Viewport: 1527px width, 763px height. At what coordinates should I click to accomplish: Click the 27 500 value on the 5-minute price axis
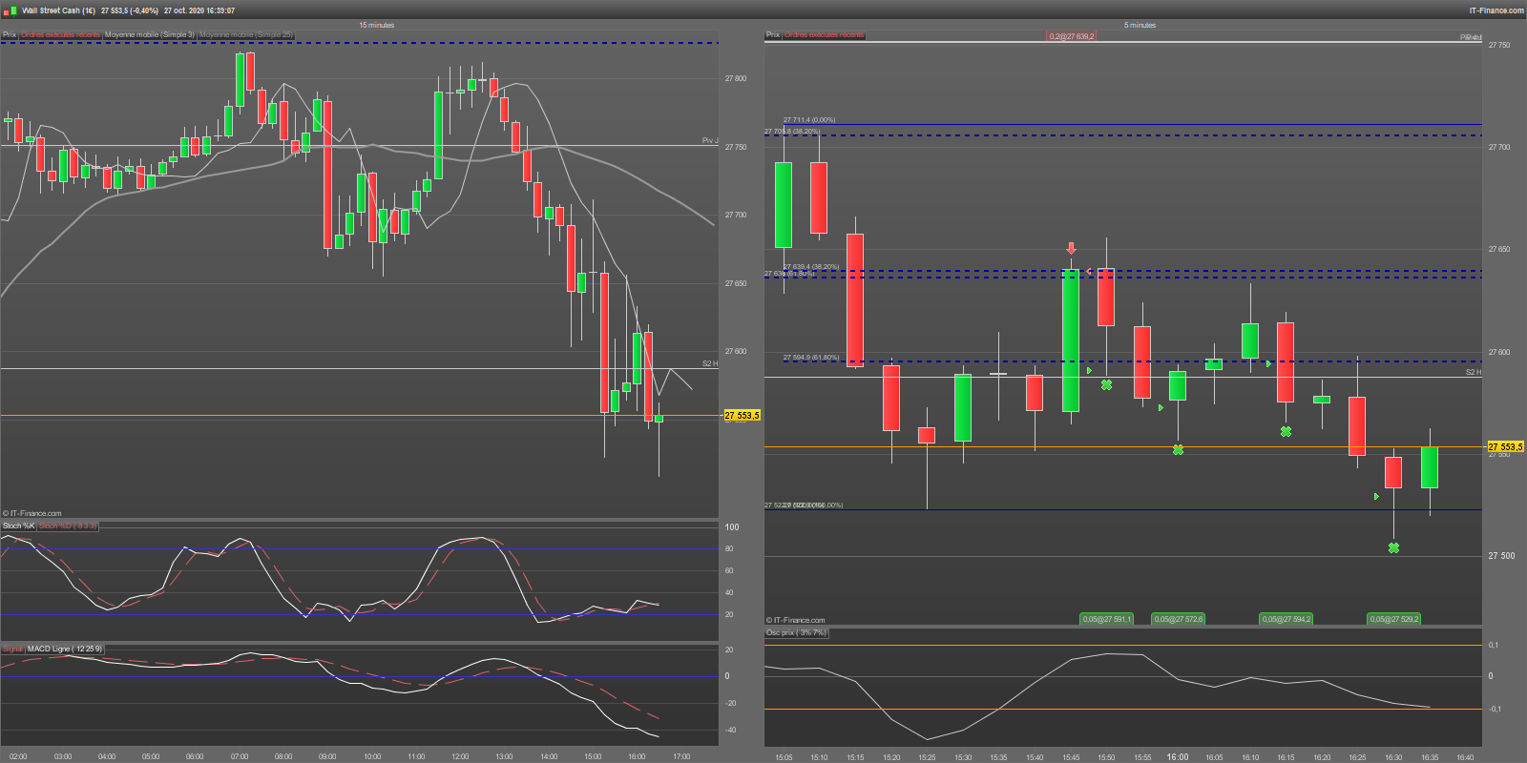coord(1501,556)
